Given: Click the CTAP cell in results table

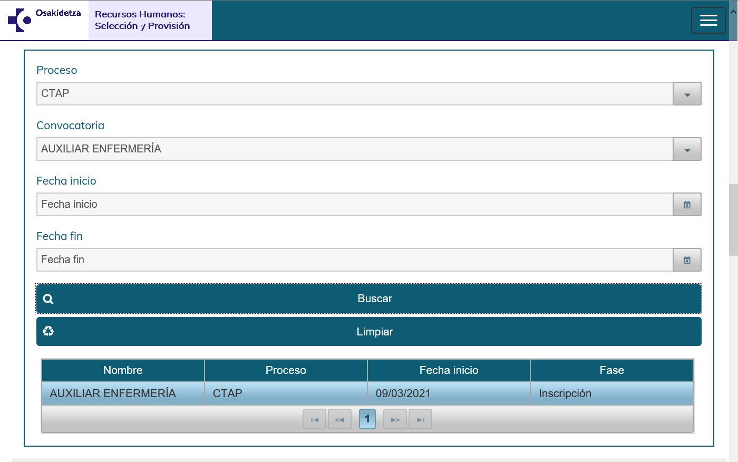Looking at the screenshot, I should [286, 393].
